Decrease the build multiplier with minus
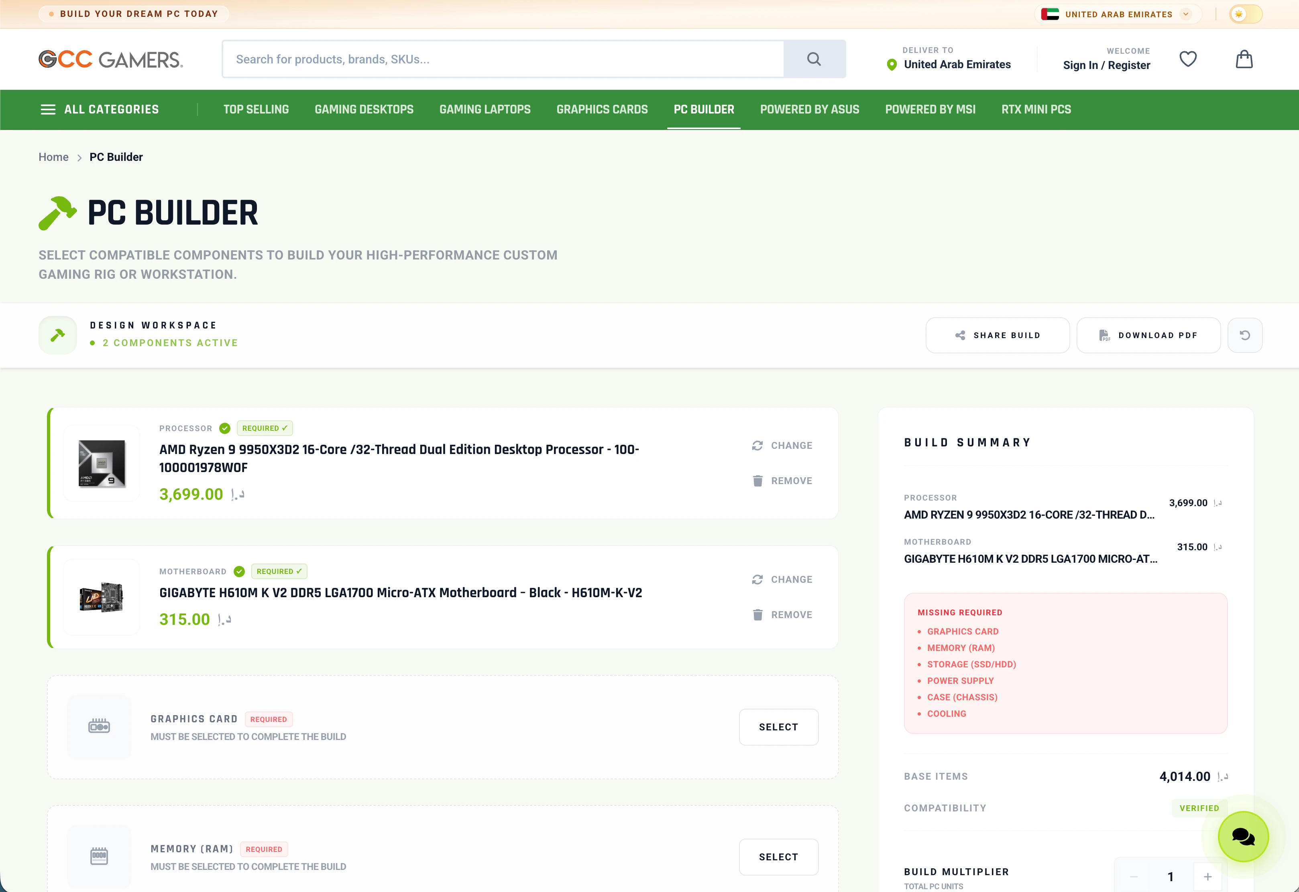The image size is (1299, 892). point(1133,877)
